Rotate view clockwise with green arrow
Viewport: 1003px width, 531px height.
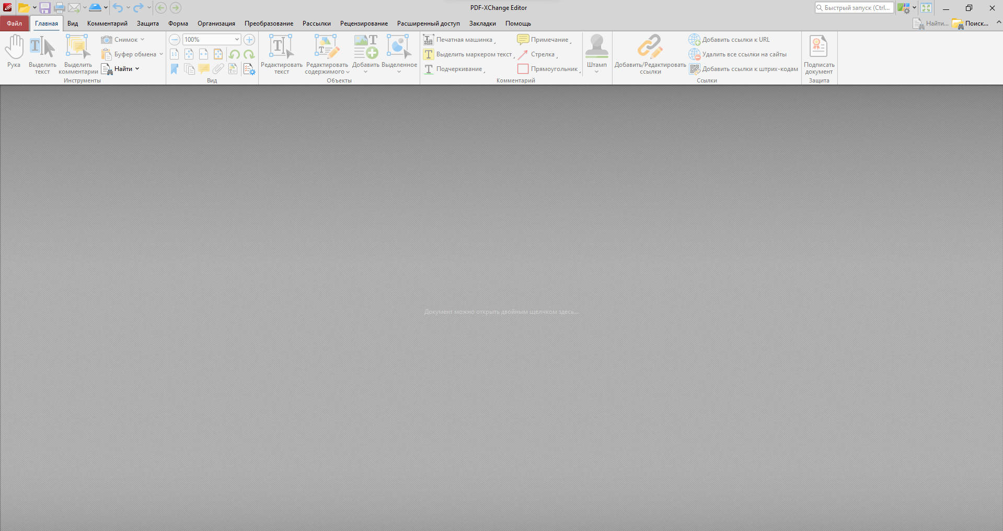point(249,54)
